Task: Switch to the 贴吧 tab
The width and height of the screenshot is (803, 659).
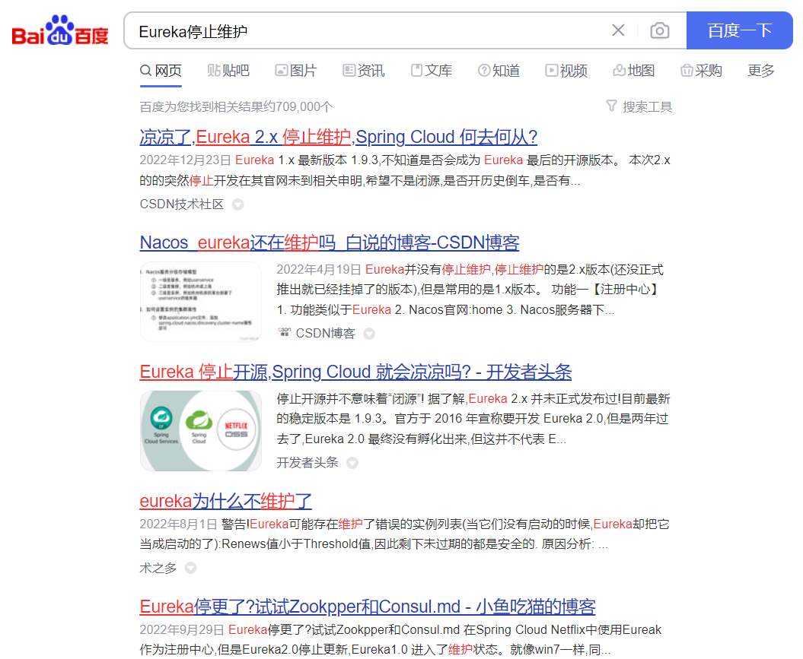Action: [x=228, y=71]
